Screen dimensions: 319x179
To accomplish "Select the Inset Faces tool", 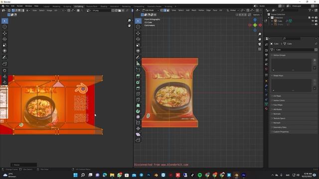I will click(138, 82).
